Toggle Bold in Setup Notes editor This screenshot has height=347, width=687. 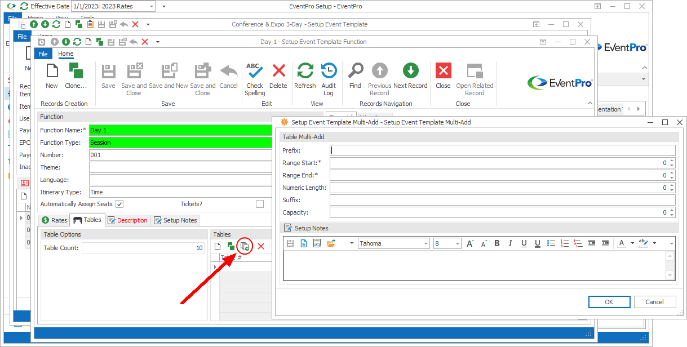point(497,243)
